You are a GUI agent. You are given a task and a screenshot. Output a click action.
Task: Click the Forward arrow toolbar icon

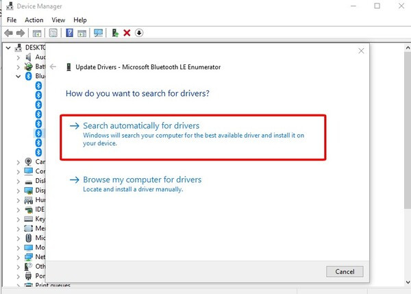[21, 33]
